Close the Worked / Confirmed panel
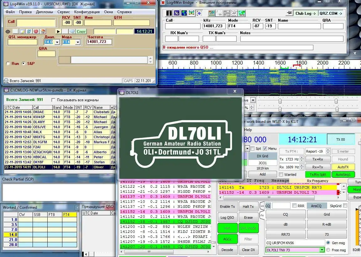 [77, 207]
